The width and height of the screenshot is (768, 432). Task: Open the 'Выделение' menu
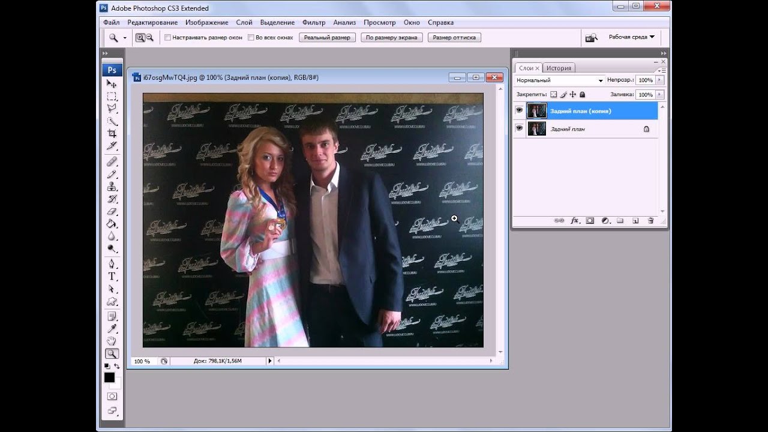pyautogui.click(x=277, y=23)
